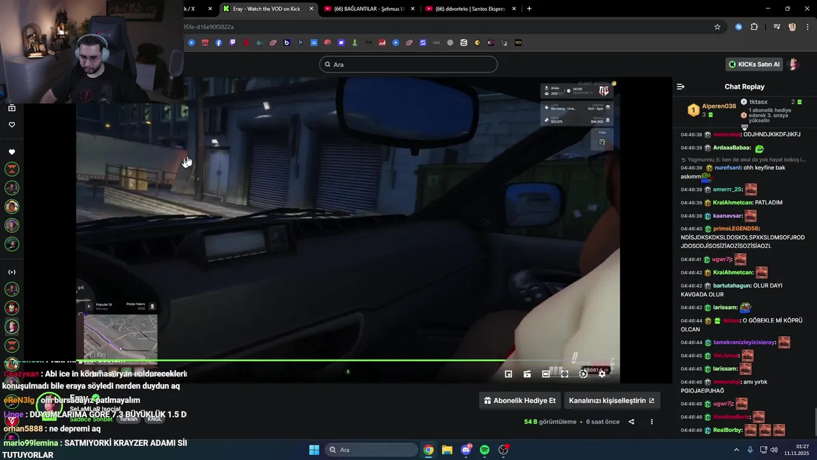This screenshot has width=817, height=460.
Task: Open a new browser tab
Action: click(x=529, y=9)
